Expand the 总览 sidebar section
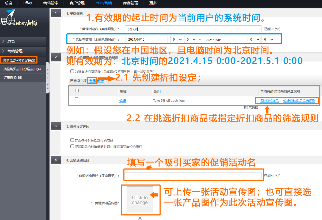The height and width of the screenshot is (220, 322). [23, 41]
